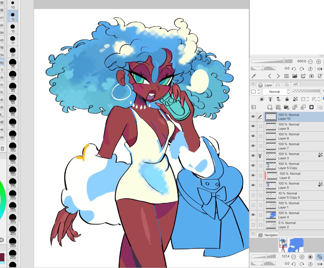Toggle visibility of Layer 8

[x=253, y=136]
